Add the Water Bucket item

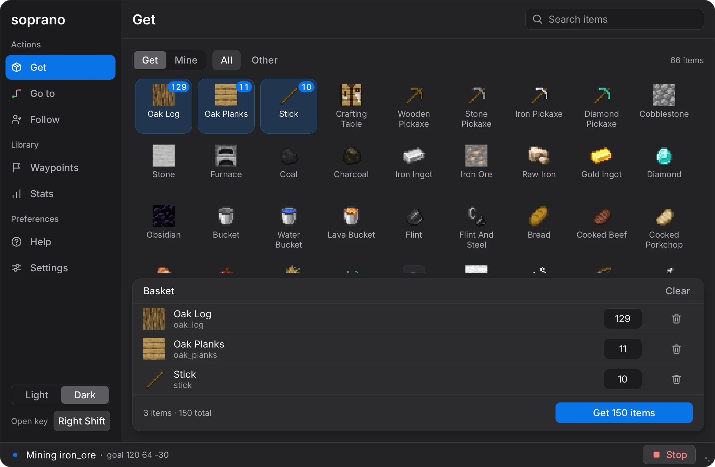[x=288, y=227]
